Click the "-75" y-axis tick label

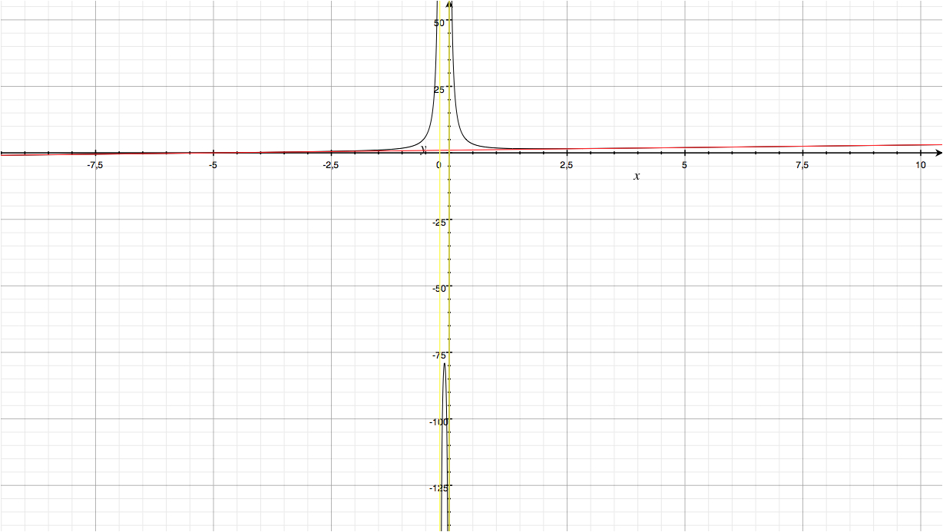pyautogui.click(x=437, y=355)
